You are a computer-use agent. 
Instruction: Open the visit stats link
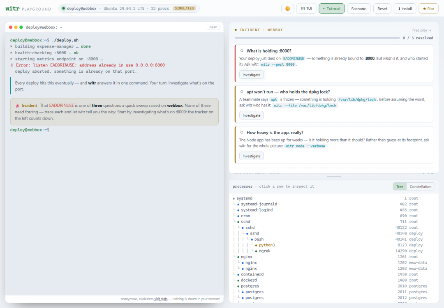pos(161,299)
